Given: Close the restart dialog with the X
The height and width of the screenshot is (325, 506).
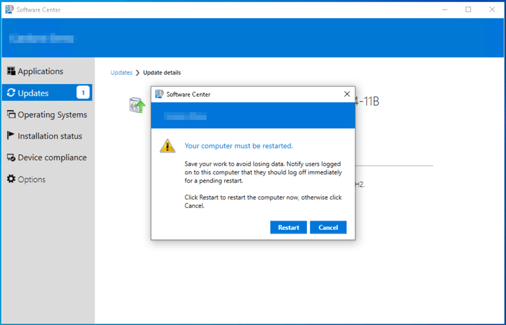Looking at the screenshot, I should tap(347, 94).
